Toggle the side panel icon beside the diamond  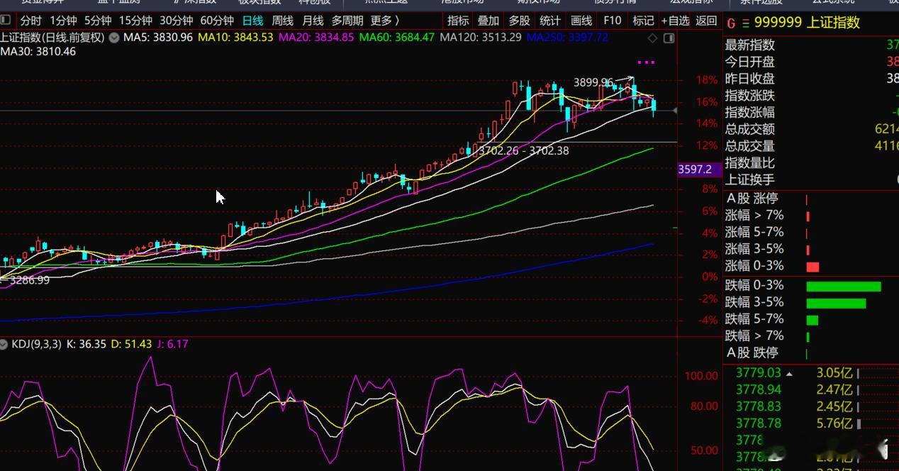668,38
